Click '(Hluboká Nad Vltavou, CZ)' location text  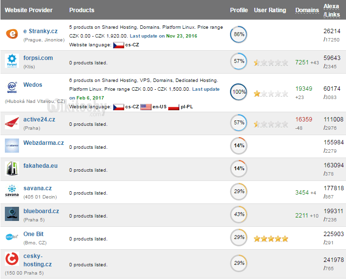pyautogui.click(x=35, y=101)
